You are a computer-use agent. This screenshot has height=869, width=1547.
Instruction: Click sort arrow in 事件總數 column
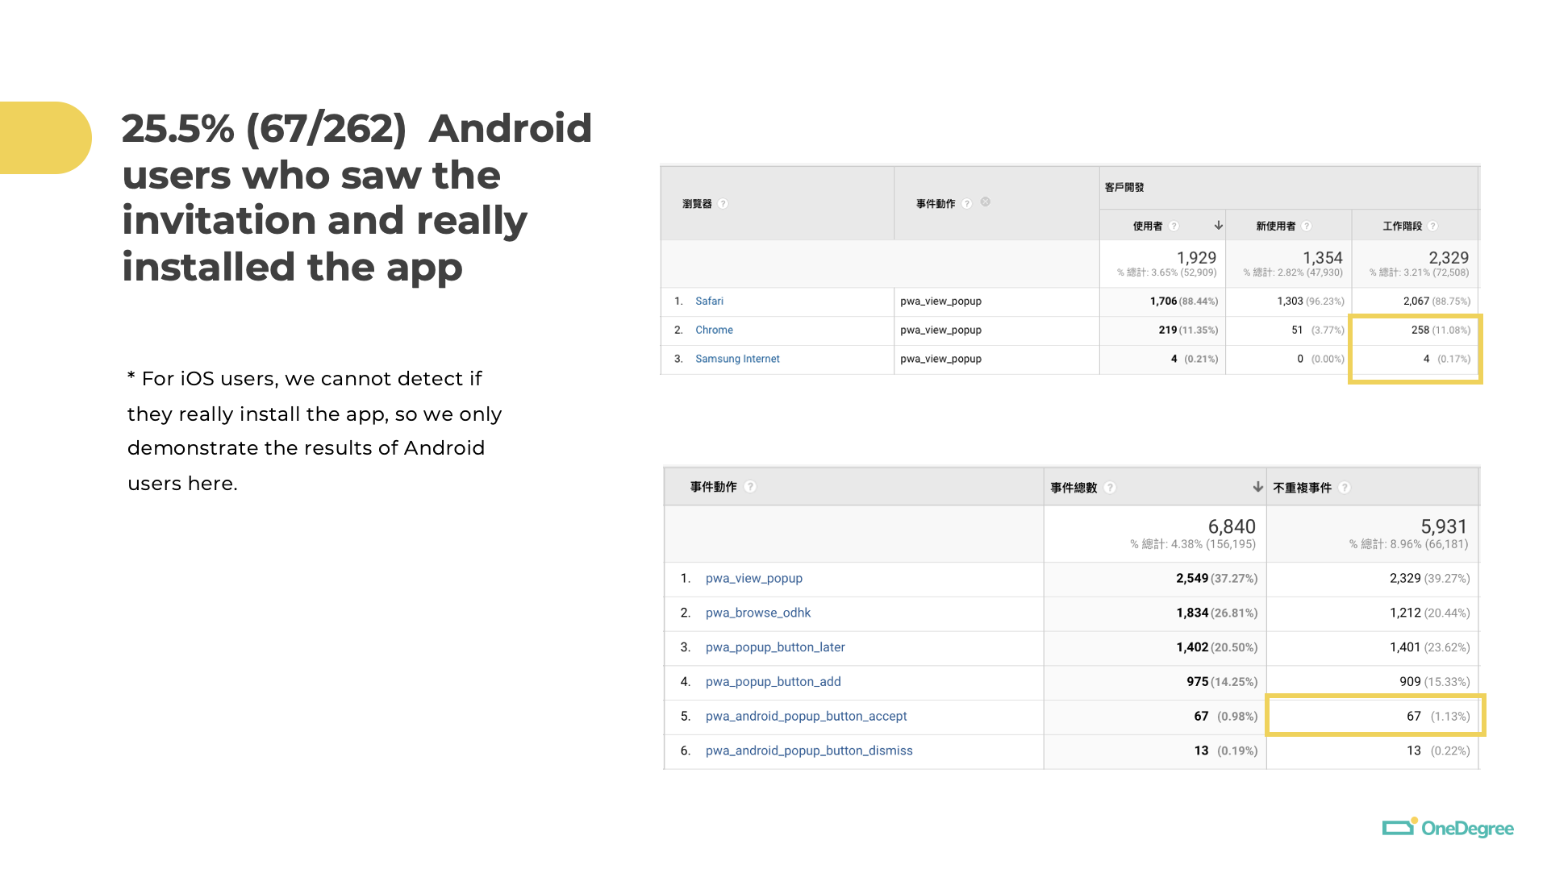(1257, 487)
